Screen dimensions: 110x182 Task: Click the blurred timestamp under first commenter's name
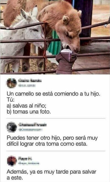[x=27, y=86]
